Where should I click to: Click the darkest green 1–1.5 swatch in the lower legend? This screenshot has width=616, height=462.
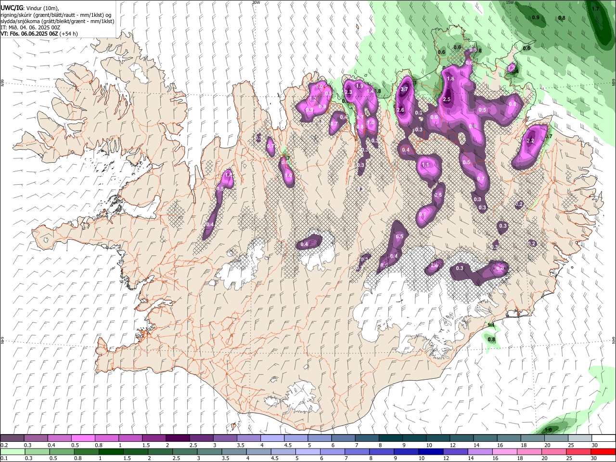pos(111,451)
